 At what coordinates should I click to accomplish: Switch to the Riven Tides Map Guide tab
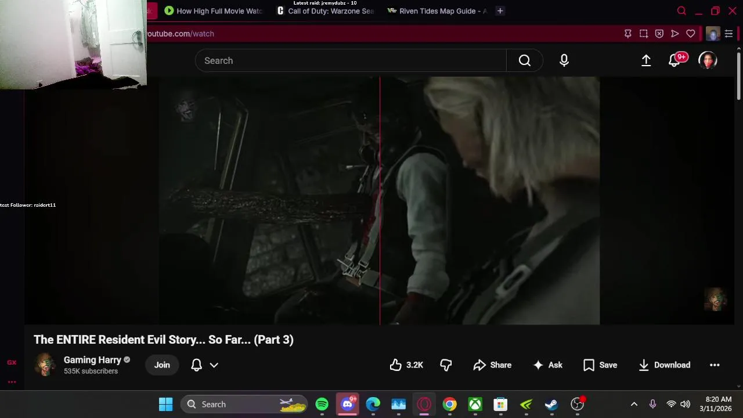437,11
